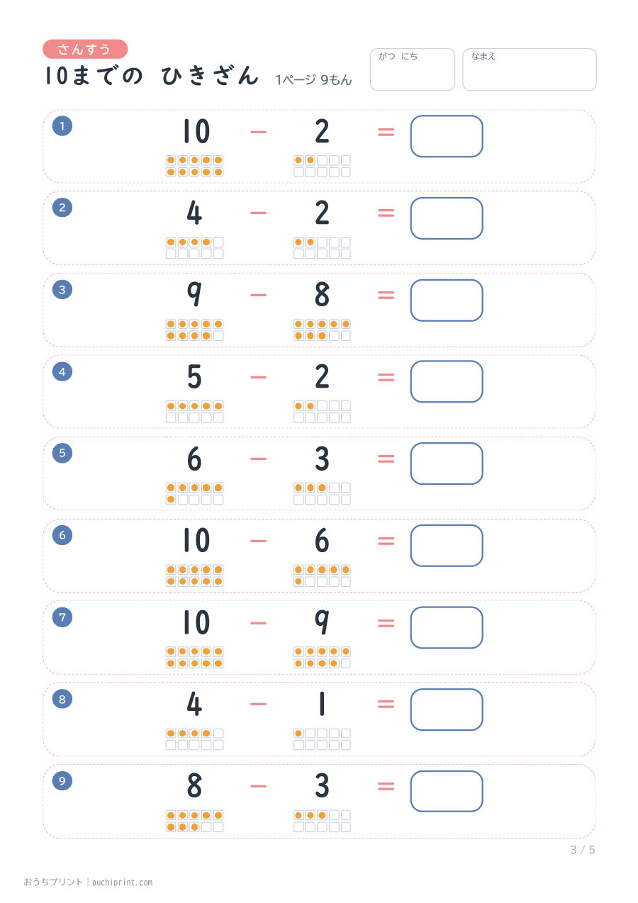Click the ten-frame under 10 in problem 1

click(195, 166)
